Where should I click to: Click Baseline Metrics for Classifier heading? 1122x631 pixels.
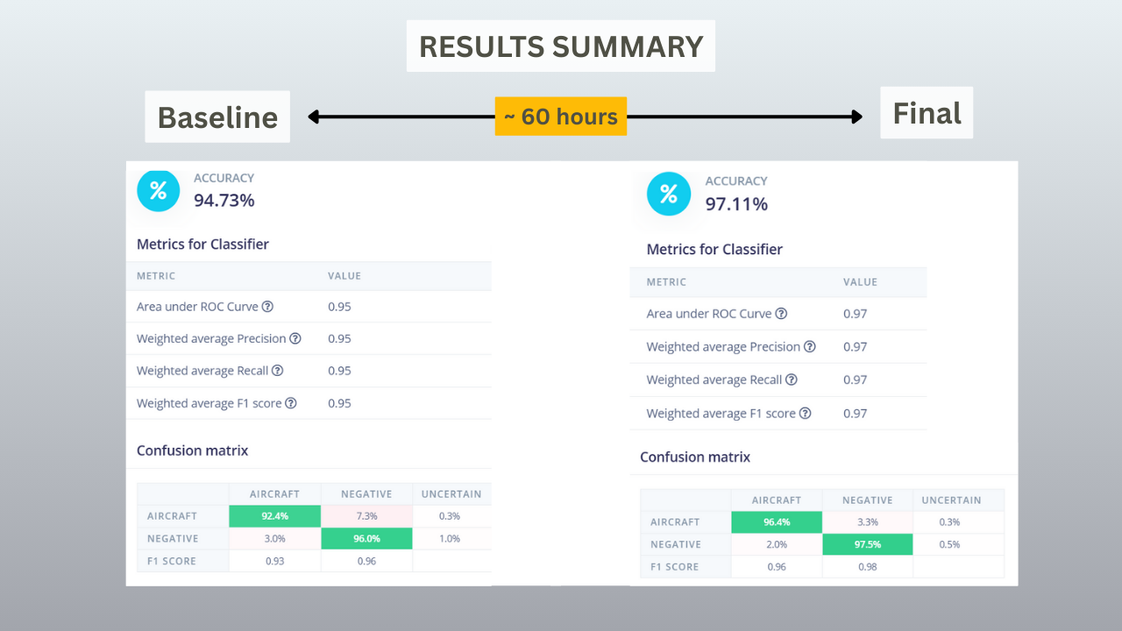click(202, 245)
